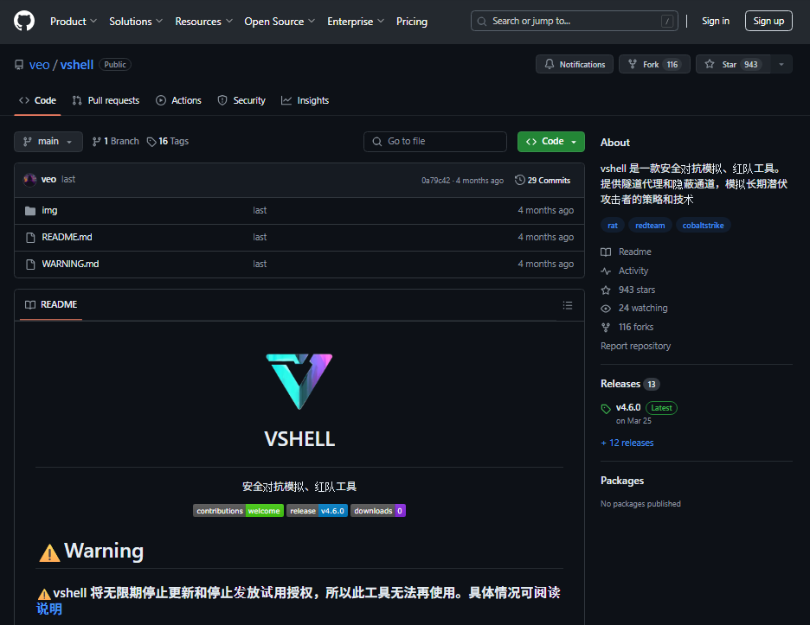
Task: Click the Activity pulse icon link
Action: [x=606, y=271]
